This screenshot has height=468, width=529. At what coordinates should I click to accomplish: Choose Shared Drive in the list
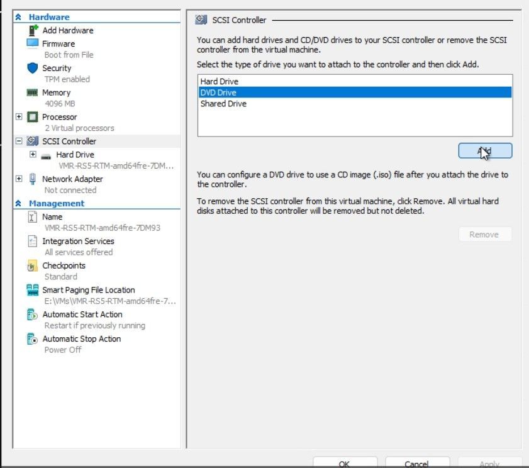pyautogui.click(x=355, y=104)
